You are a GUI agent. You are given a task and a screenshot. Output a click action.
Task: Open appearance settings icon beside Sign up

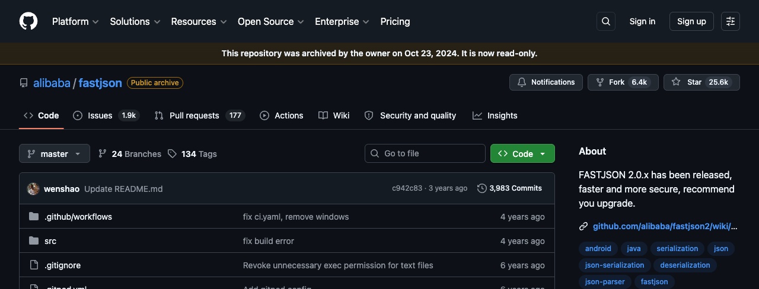pyautogui.click(x=731, y=21)
